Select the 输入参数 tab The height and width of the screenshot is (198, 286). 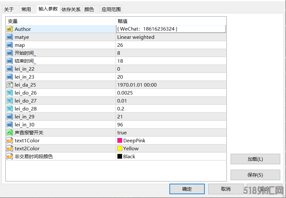(x=48, y=9)
